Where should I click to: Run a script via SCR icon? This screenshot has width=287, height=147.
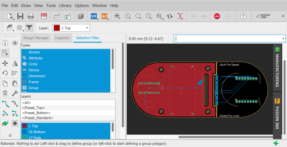click(94, 16)
